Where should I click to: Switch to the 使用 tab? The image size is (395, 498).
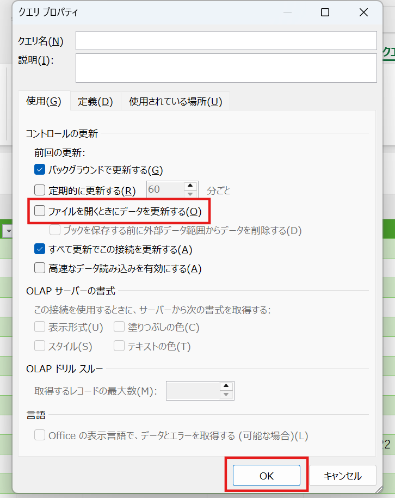[44, 101]
